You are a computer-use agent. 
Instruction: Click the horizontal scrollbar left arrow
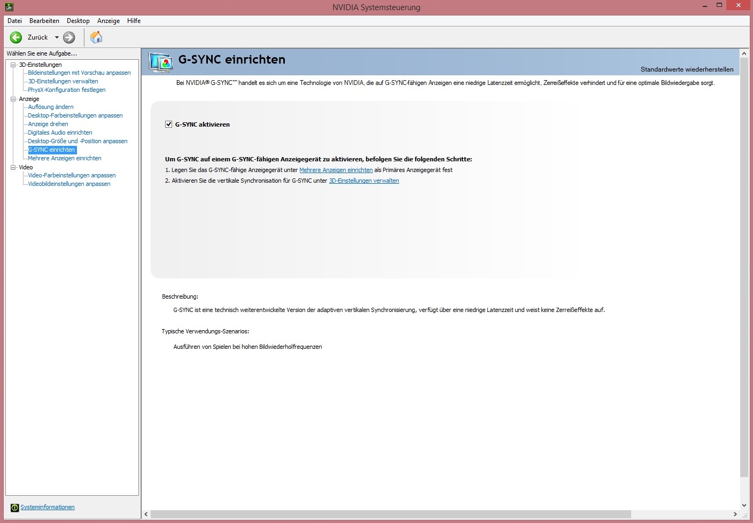click(x=146, y=514)
